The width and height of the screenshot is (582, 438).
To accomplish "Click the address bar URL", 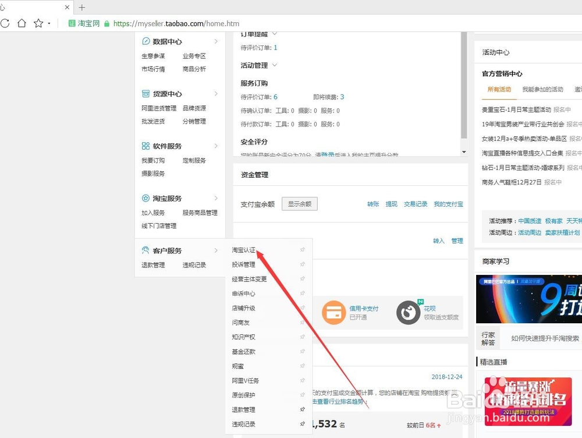I will pyautogui.click(x=176, y=23).
